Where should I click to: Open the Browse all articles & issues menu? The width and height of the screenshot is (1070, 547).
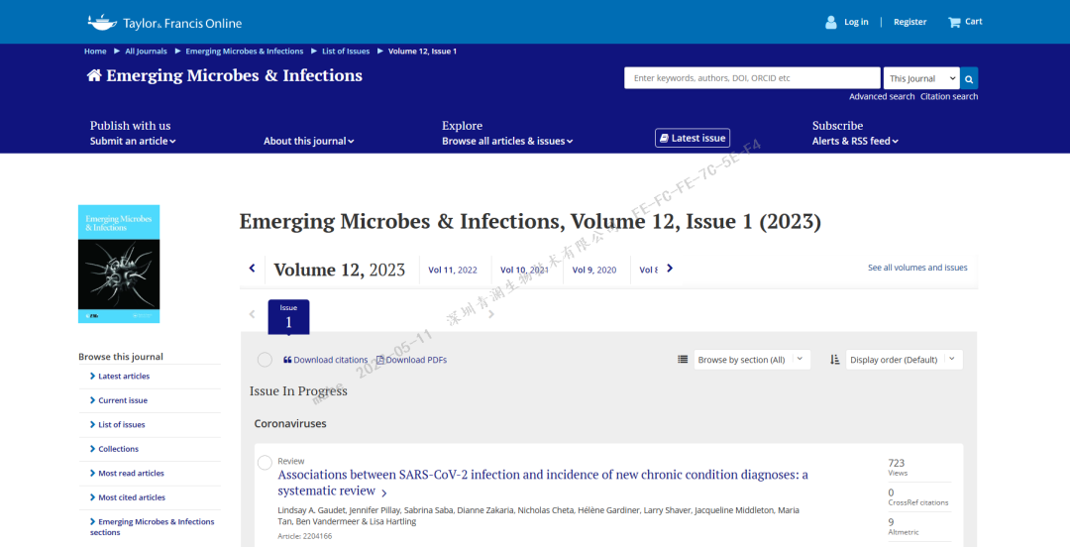point(507,141)
